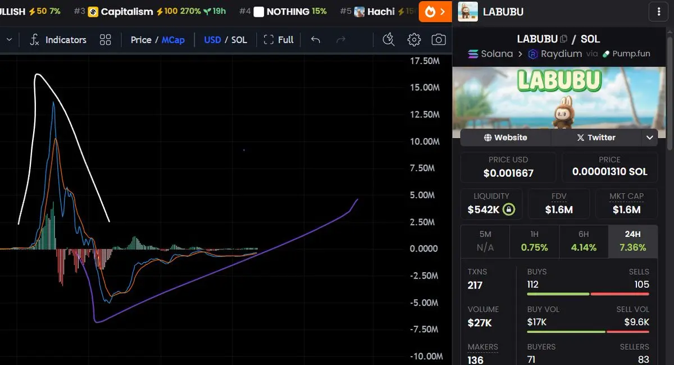Switch chart to MCap mode

[x=173, y=40]
